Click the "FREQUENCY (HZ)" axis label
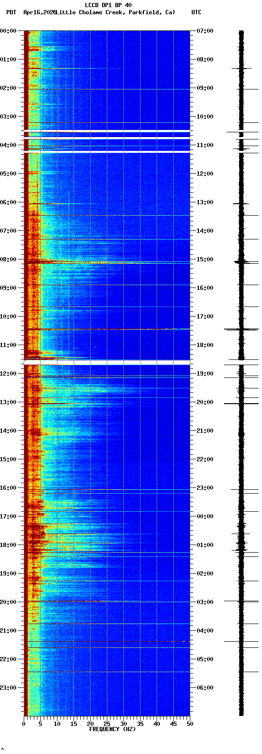The image size is (262, 754). pos(112,729)
